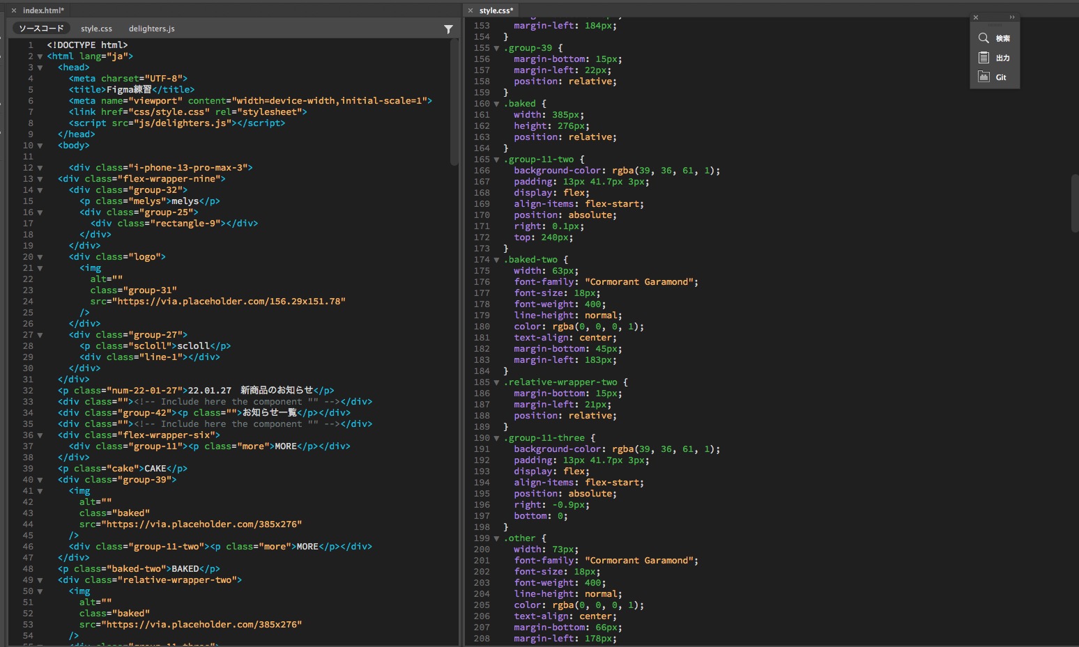The width and height of the screenshot is (1079, 647).
Task: Collapse the floating panel with double-arrow icon
Action: [1012, 17]
